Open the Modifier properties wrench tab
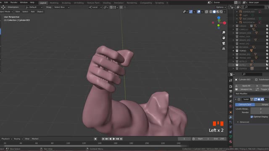269x151 pixels. [231, 117]
